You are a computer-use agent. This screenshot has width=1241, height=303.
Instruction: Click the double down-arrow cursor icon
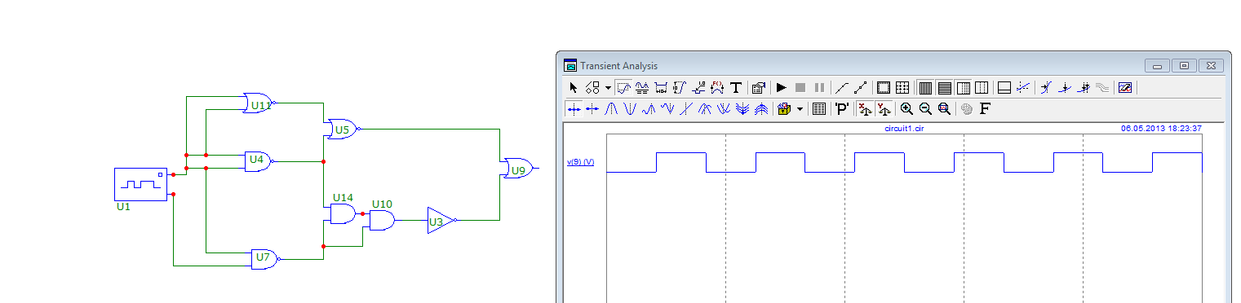pyautogui.click(x=1084, y=87)
